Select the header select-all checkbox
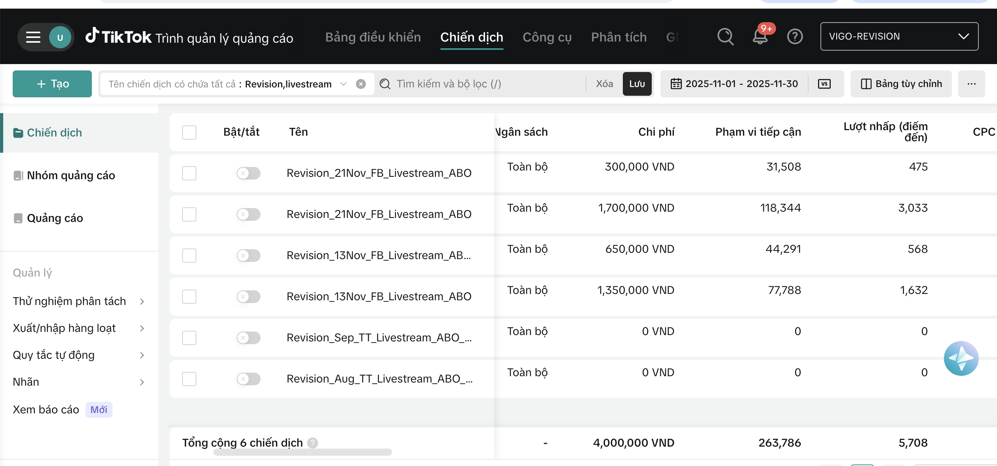Screen dimensions: 997x466 click(189, 132)
